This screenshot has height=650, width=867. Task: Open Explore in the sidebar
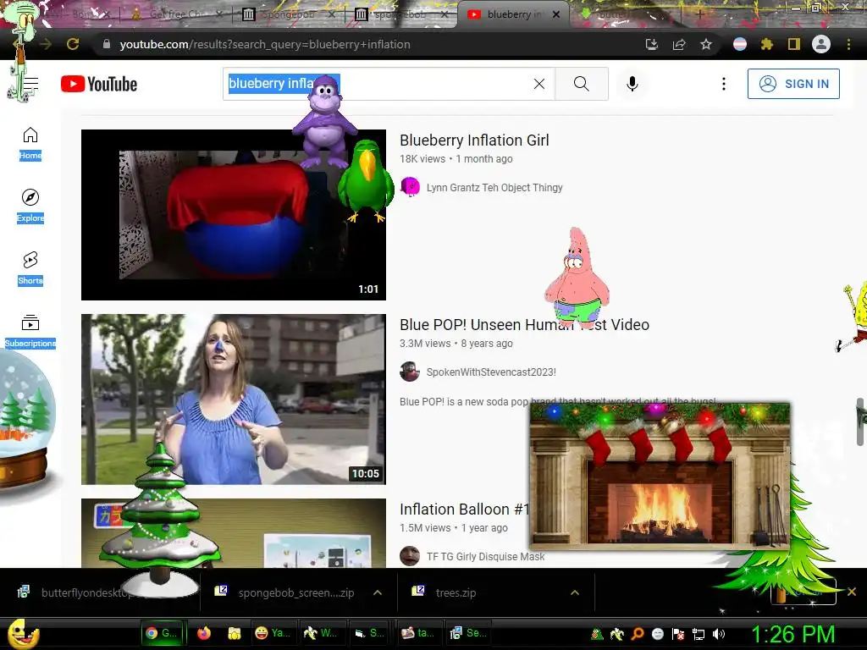point(30,207)
